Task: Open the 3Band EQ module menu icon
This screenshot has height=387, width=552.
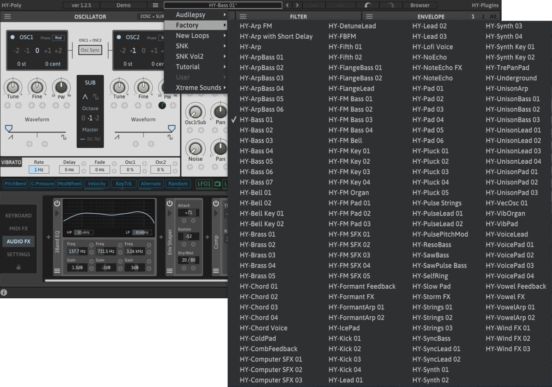Action: tap(57, 271)
